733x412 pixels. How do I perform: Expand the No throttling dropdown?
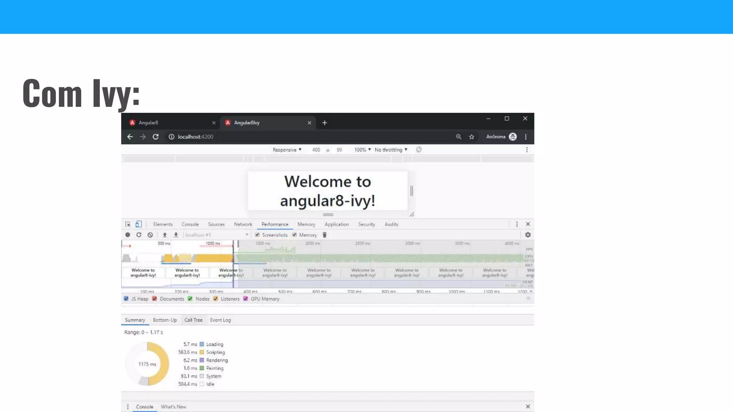(x=391, y=150)
